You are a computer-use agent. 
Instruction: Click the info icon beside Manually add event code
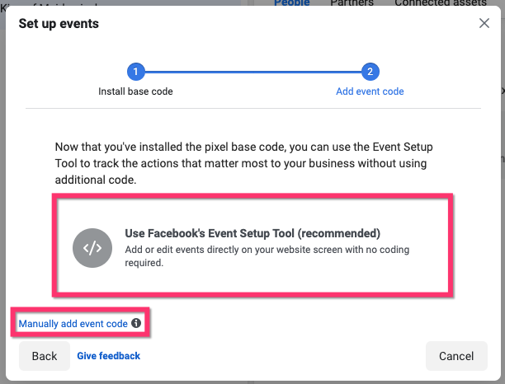coord(136,324)
